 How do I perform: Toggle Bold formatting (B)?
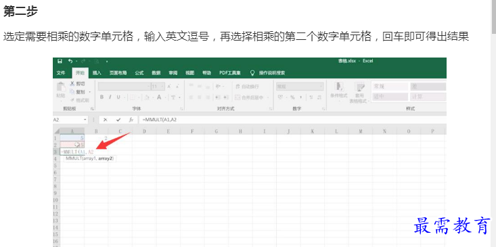[x=102, y=97]
